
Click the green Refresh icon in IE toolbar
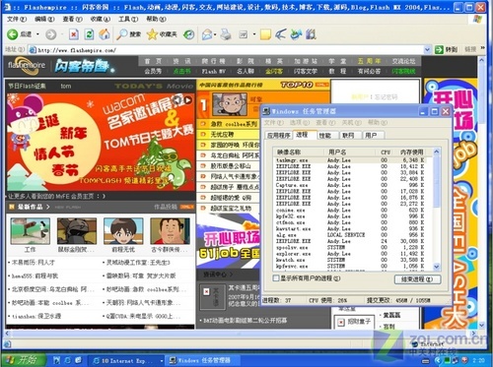[89, 34]
